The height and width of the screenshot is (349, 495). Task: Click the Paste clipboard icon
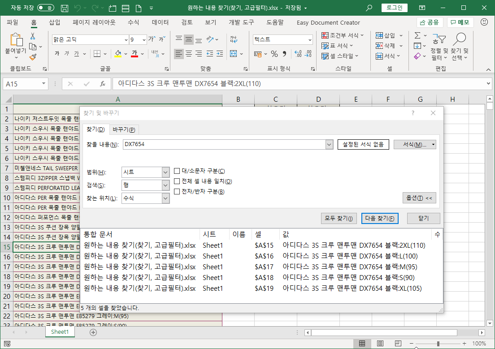tap(16, 40)
